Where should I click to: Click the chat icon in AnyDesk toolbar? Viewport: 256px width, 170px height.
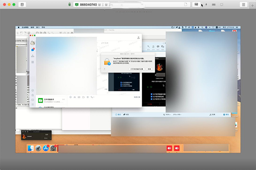coord(196,4)
